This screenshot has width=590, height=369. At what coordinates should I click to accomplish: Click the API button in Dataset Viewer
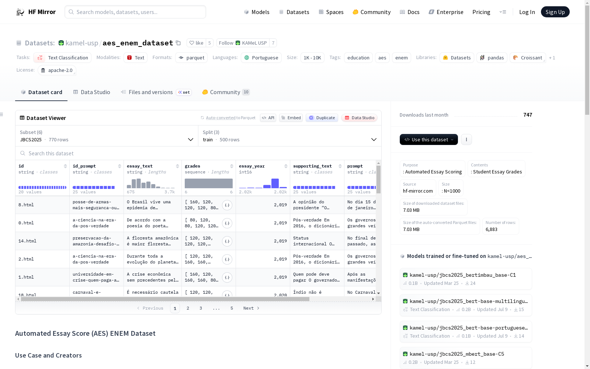(268, 118)
